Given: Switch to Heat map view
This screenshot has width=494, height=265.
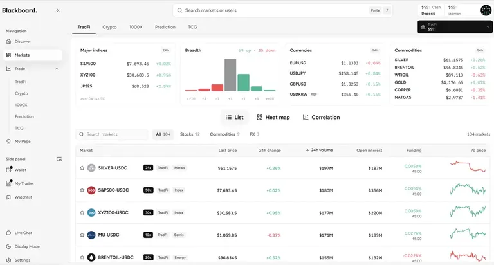Looking at the screenshot, I should click(273, 117).
